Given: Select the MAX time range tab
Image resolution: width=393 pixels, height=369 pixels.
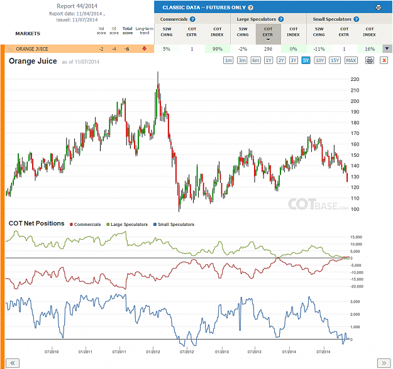Looking at the screenshot, I should (x=351, y=60).
